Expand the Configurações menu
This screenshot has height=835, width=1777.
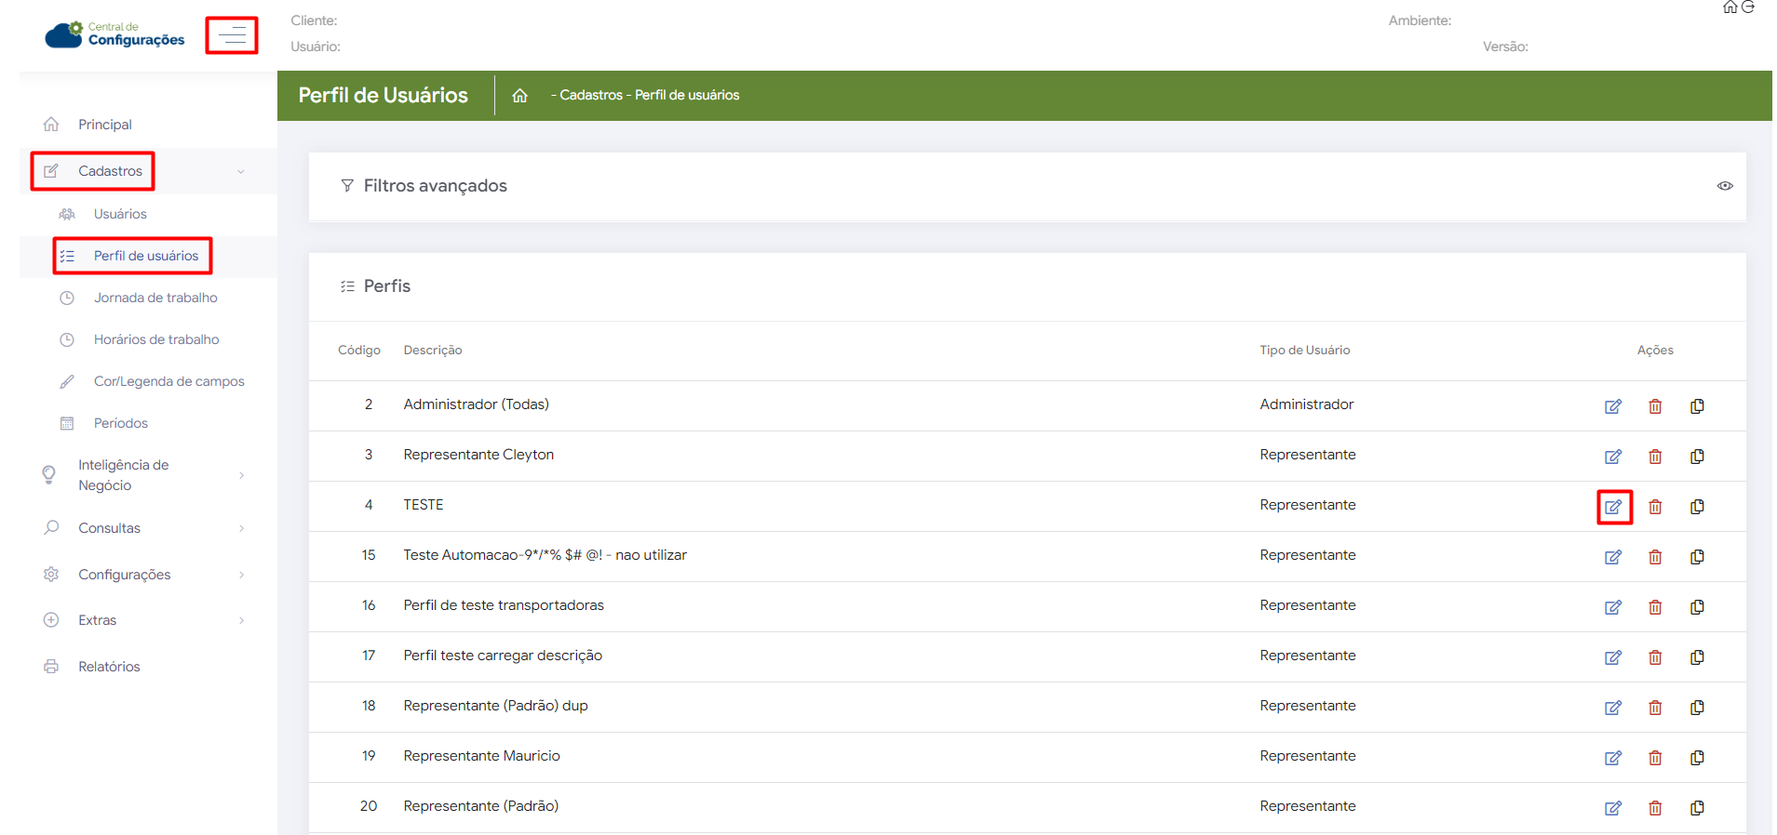coord(241,575)
